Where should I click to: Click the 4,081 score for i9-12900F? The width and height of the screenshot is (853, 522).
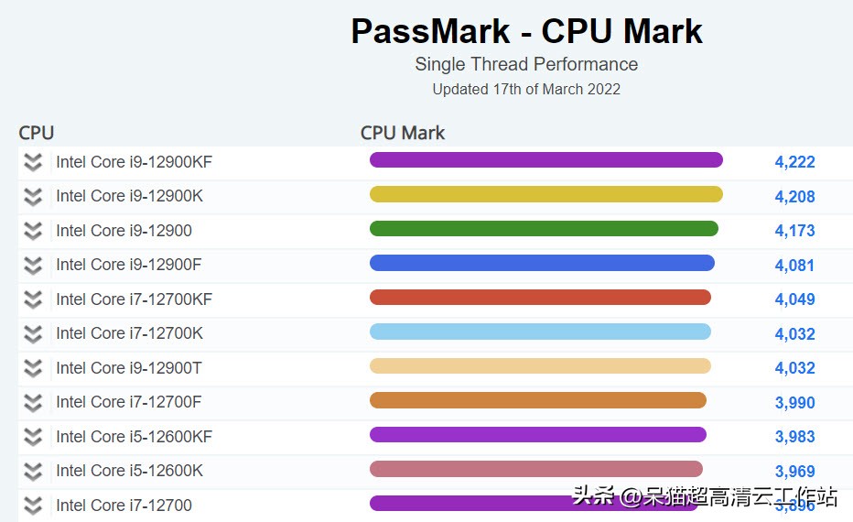tap(794, 265)
